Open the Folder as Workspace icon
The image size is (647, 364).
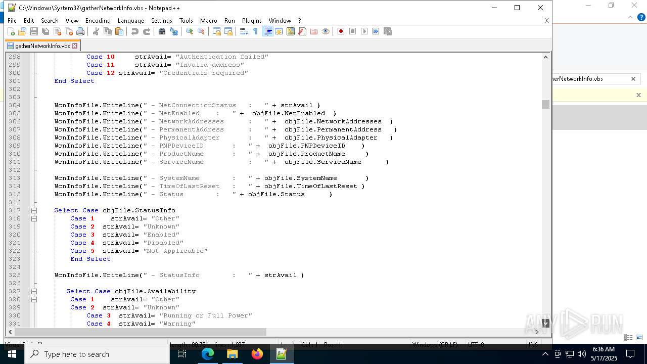(x=314, y=31)
